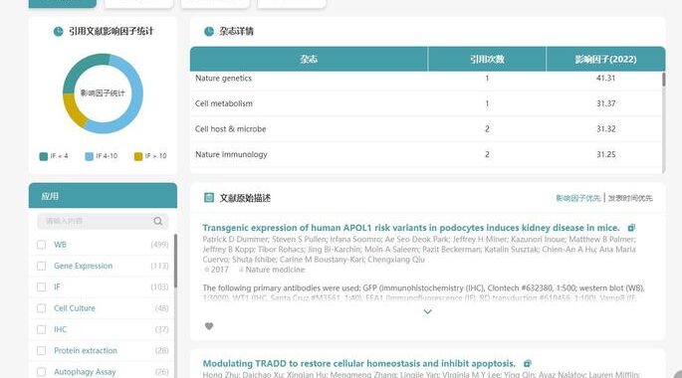This screenshot has height=378, width=682.
Task: Click the Gene Expression application label
Action: [83, 266]
